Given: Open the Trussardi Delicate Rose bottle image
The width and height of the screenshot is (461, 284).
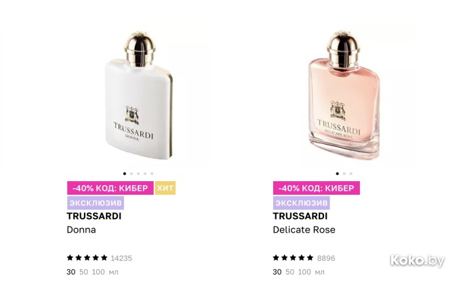Looking at the screenshot, I should pyautogui.click(x=344, y=95).
